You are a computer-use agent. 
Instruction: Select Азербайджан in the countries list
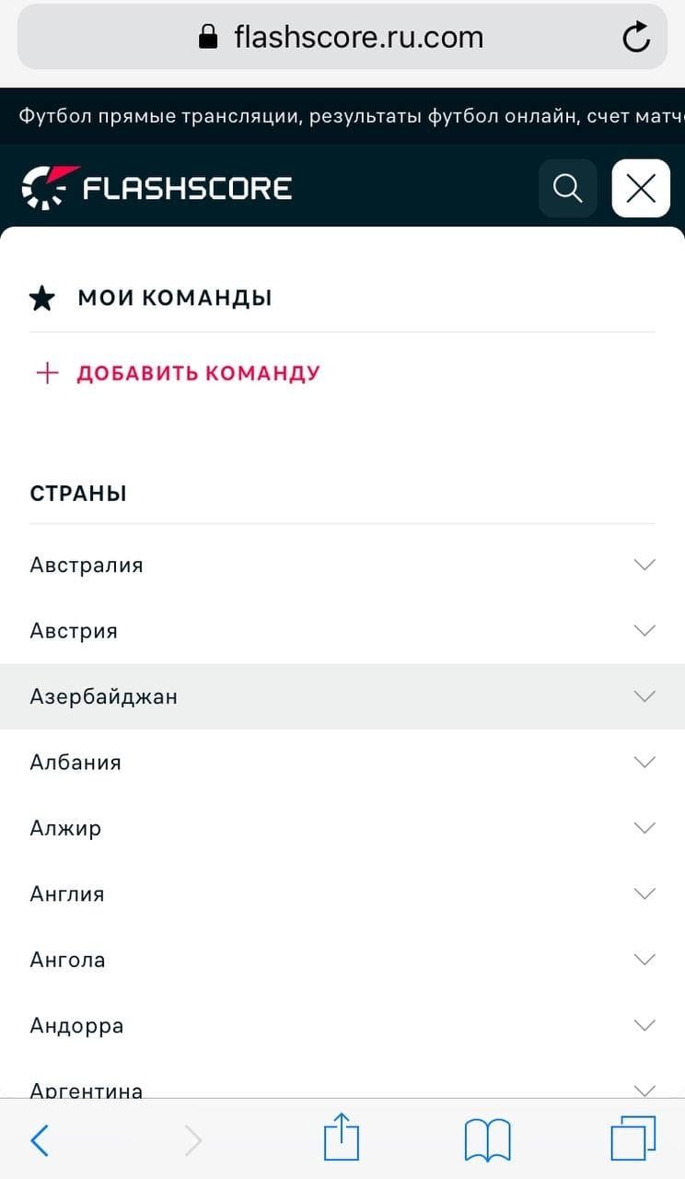pyautogui.click(x=104, y=696)
